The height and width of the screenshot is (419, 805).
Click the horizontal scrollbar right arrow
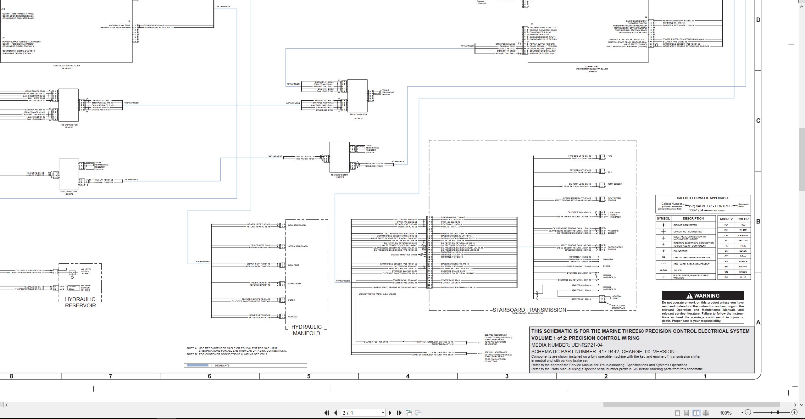pos(795,405)
